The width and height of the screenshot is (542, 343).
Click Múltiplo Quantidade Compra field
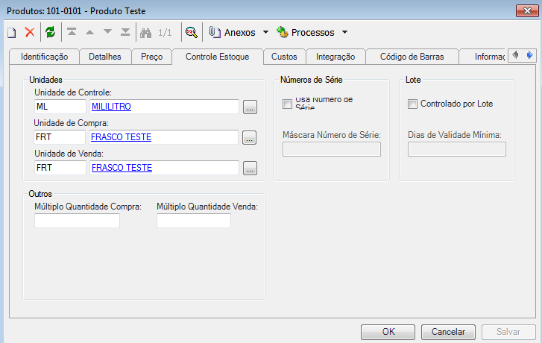[x=77, y=221]
